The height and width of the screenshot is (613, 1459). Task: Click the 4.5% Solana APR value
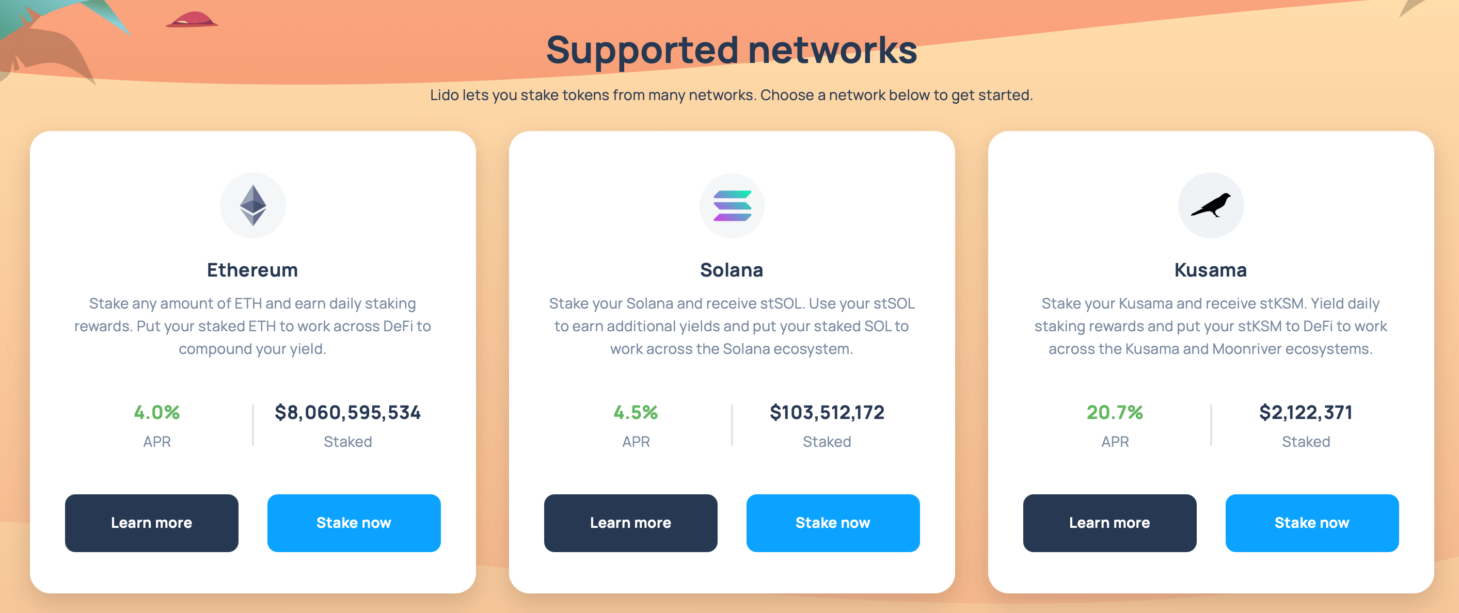click(636, 412)
